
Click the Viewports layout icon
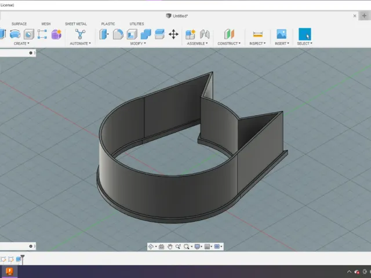coord(217,247)
